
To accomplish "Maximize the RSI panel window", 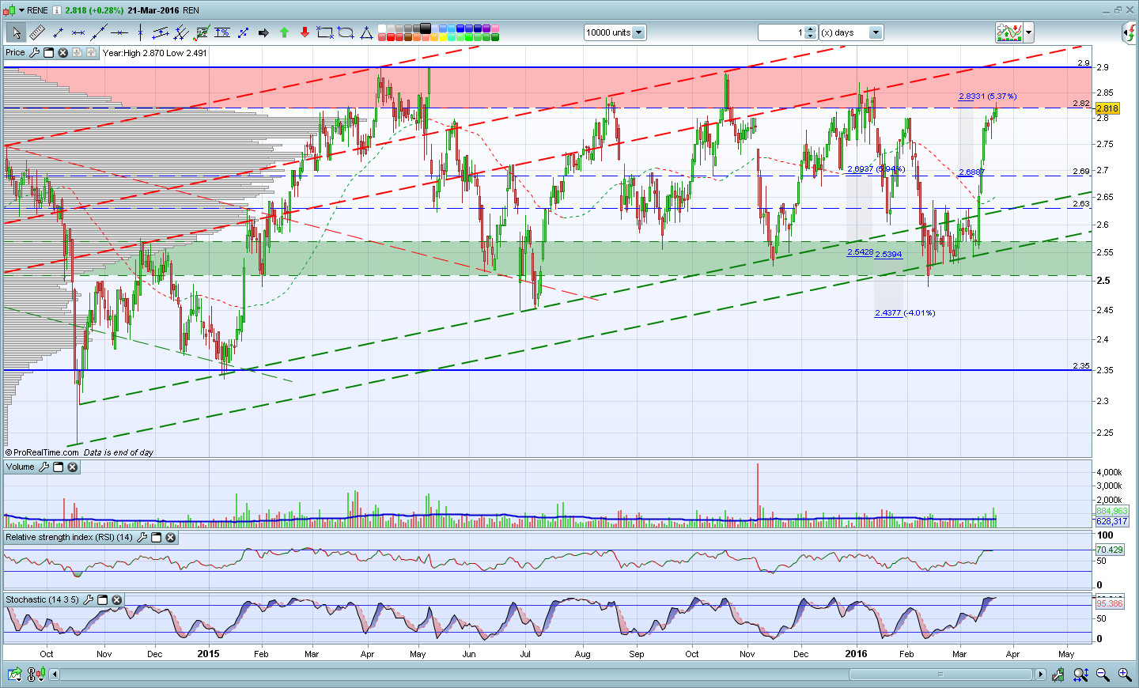I will (156, 538).
